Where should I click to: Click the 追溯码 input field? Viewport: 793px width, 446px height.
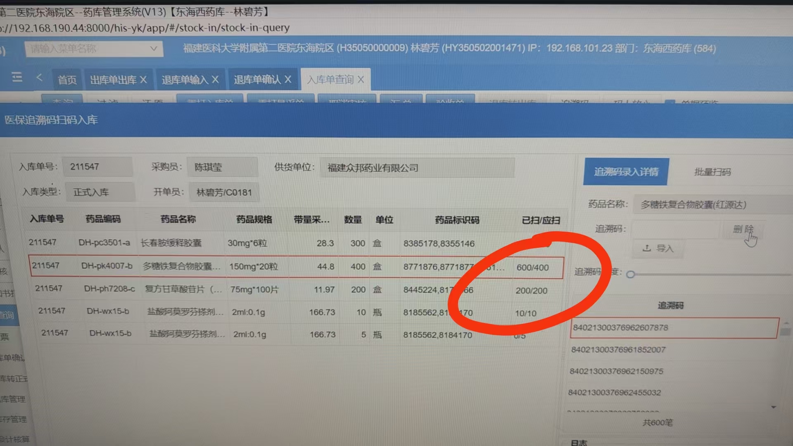coord(675,229)
